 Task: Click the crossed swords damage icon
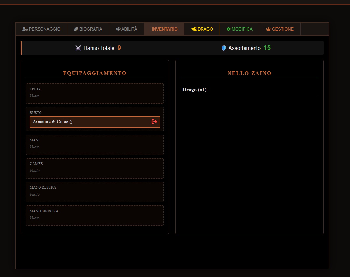coord(78,48)
